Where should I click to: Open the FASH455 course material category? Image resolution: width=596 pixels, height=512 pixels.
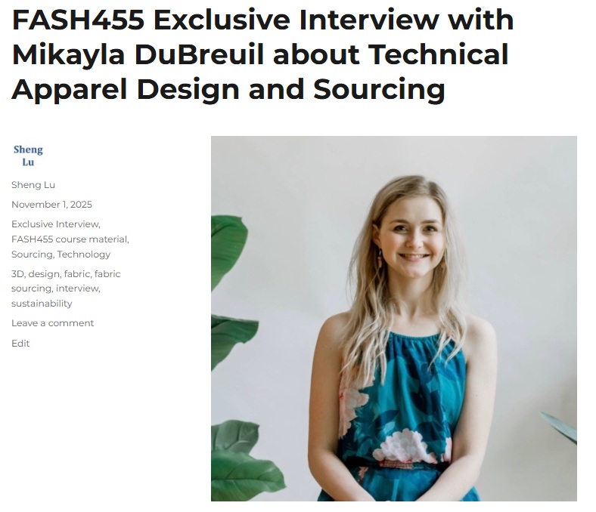70,239
